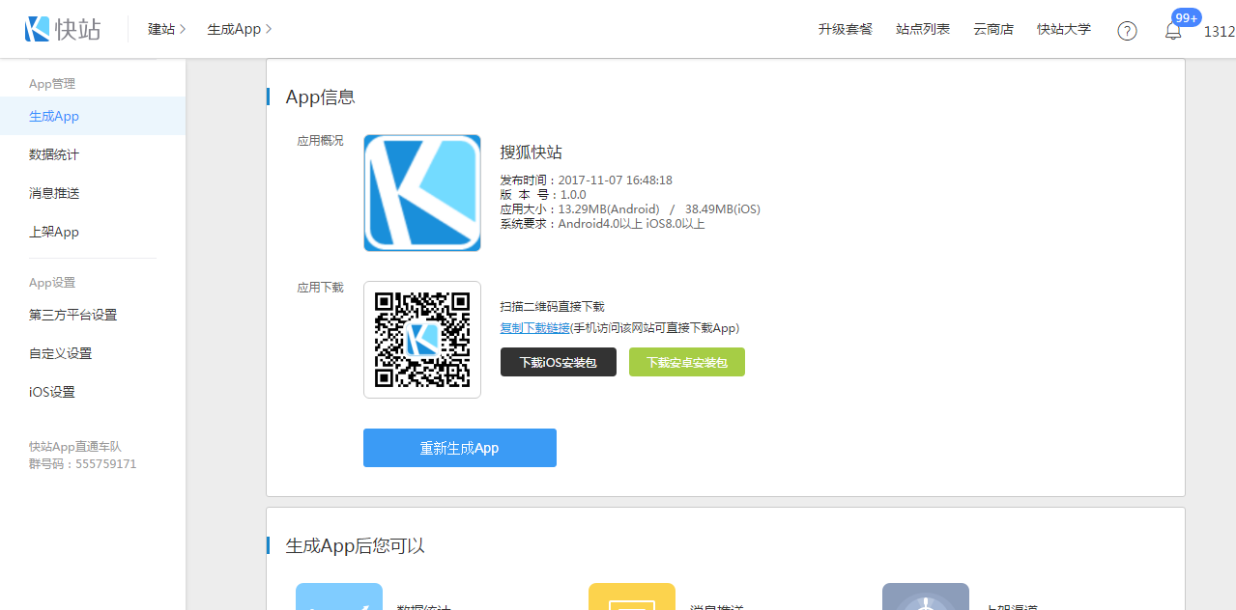Open 第三方平台设置 in the sidebar

tap(72, 315)
